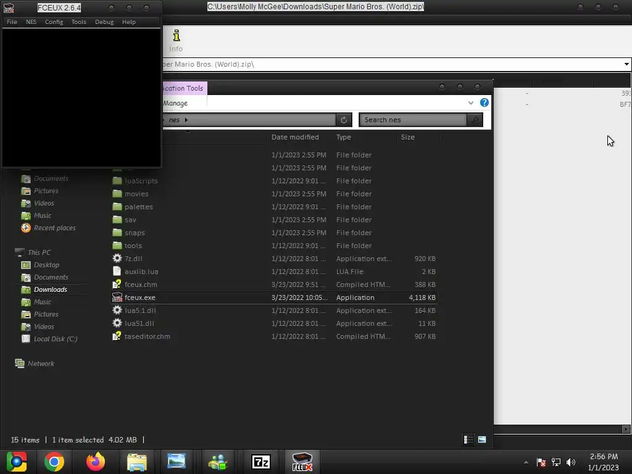This screenshot has height=474, width=632.
Task: Open the picture viewer taskbar icon
Action: (x=177, y=462)
